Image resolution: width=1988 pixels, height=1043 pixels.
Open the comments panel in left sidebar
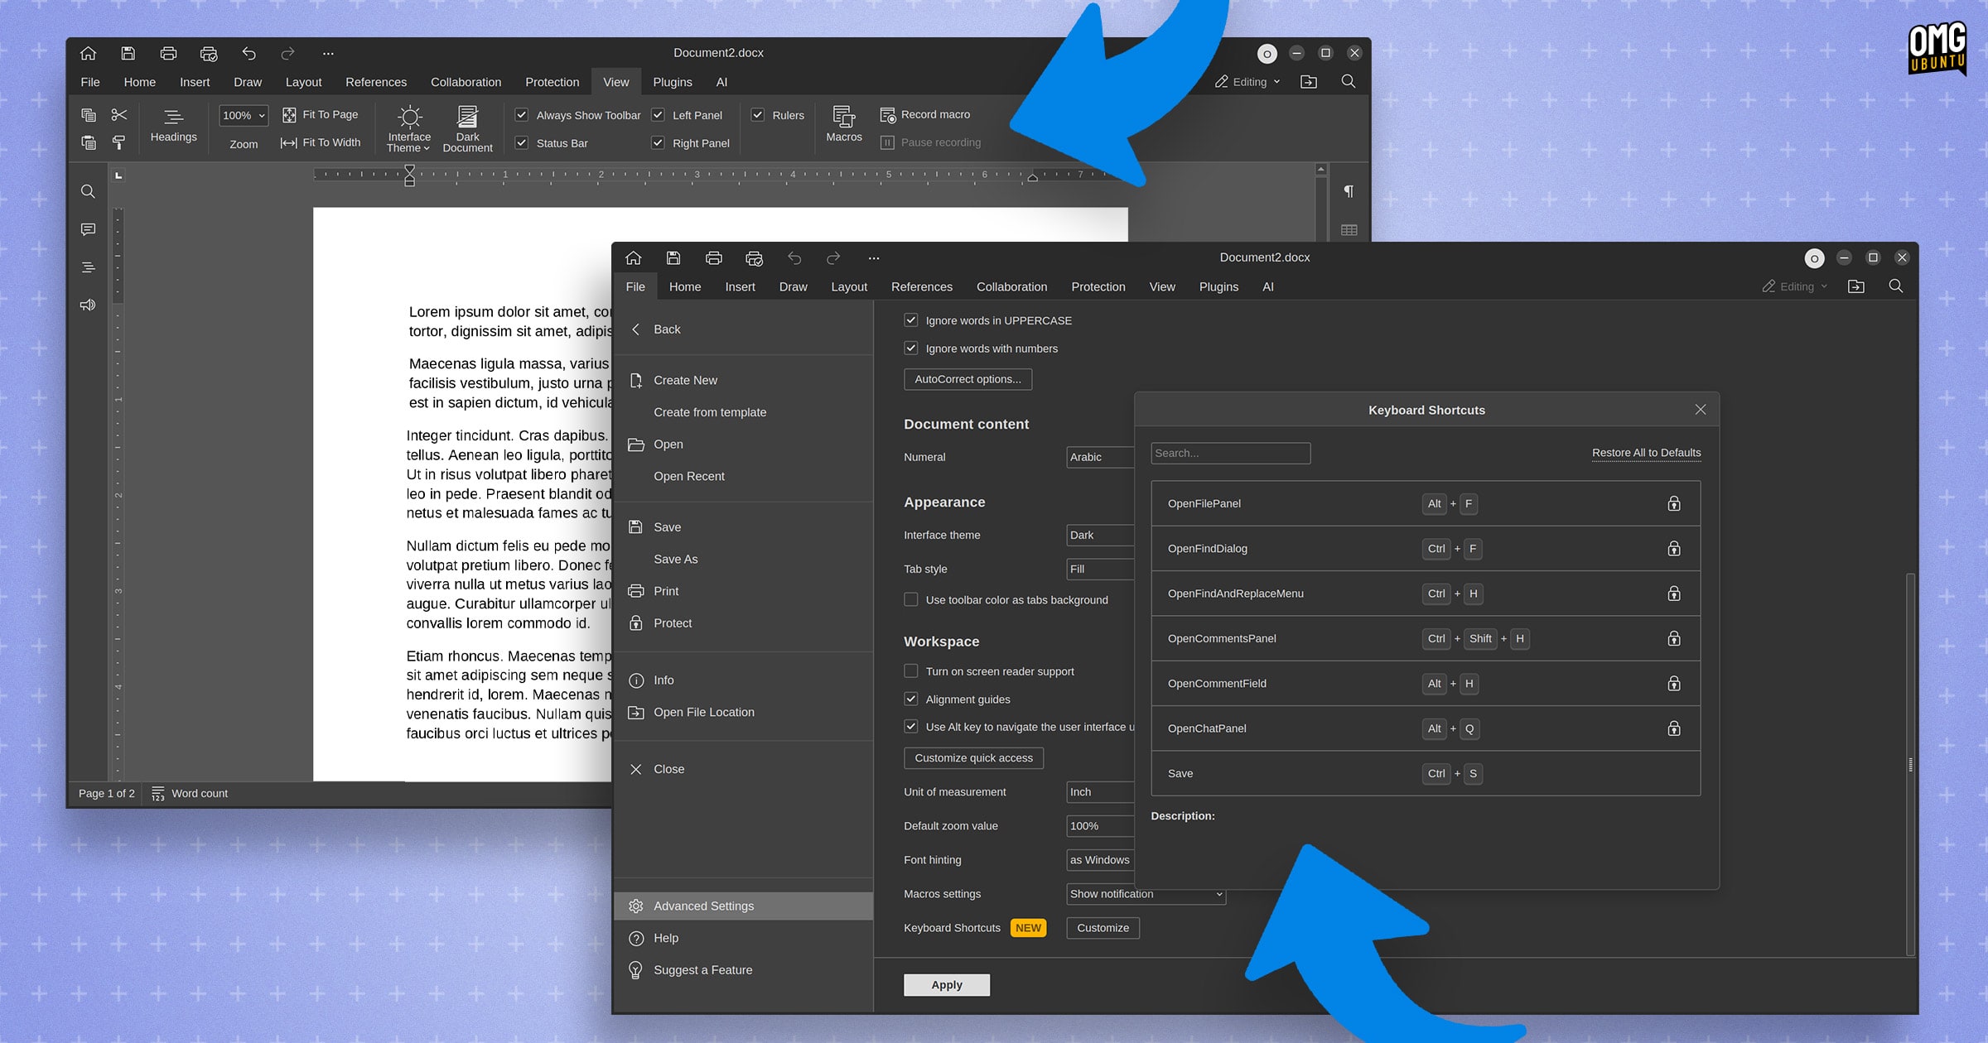tap(88, 229)
